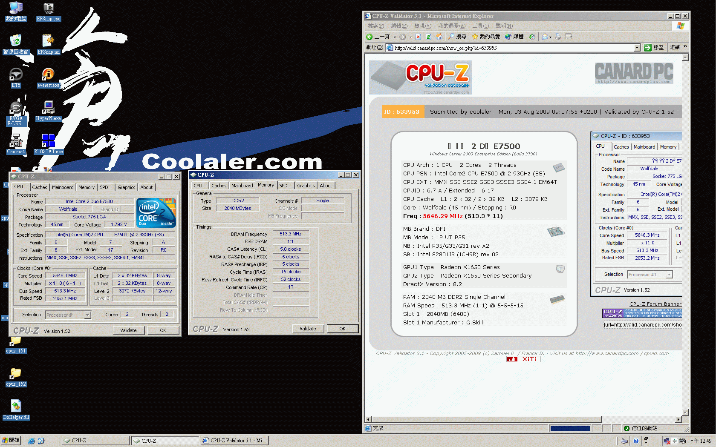Viewport: 716px width, 447px height.
Task: Click the IE vertical scrollbar down arrow
Action: (685, 413)
